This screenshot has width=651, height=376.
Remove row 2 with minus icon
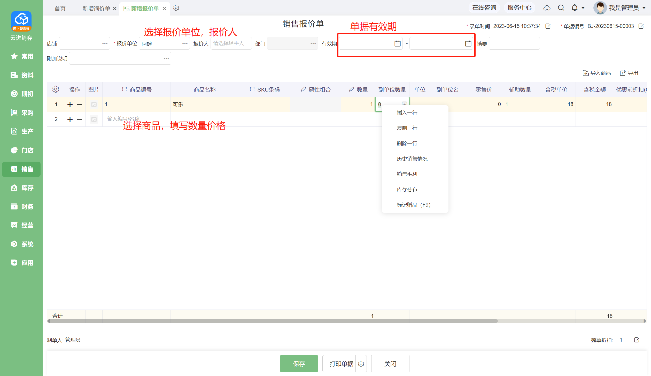click(80, 119)
